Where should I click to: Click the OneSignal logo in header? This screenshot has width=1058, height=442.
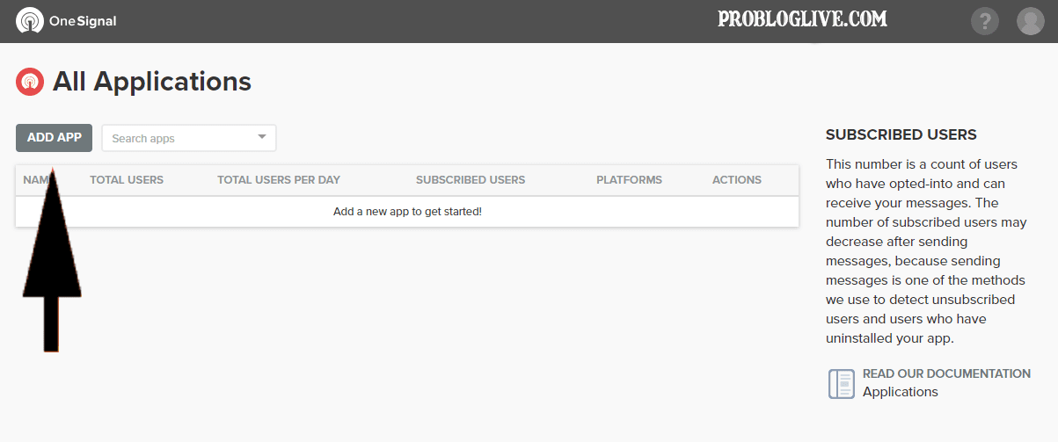(x=30, y=20)
